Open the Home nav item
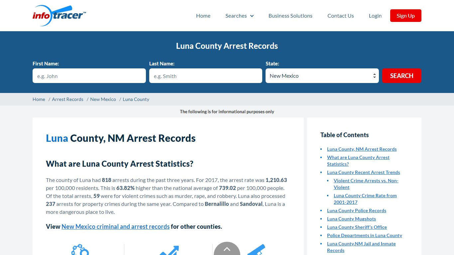The image size is (454, 255). pyautogui.click(x=203, y=16)
